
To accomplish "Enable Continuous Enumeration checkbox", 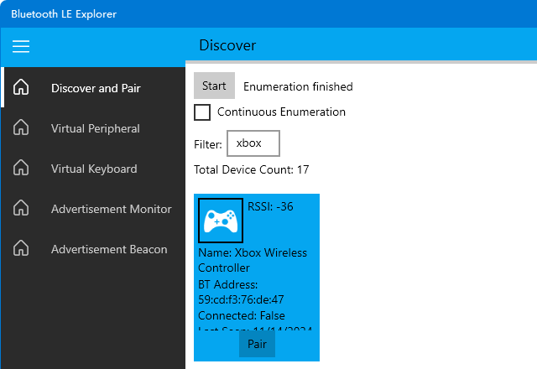I will (x=202, y=112).
